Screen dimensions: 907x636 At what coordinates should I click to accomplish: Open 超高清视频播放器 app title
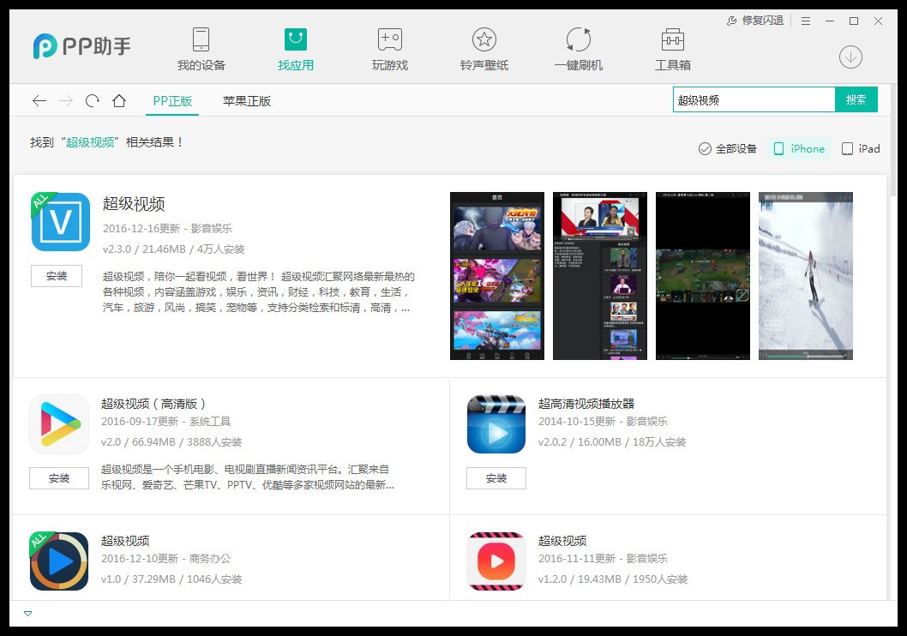point(586,404)
